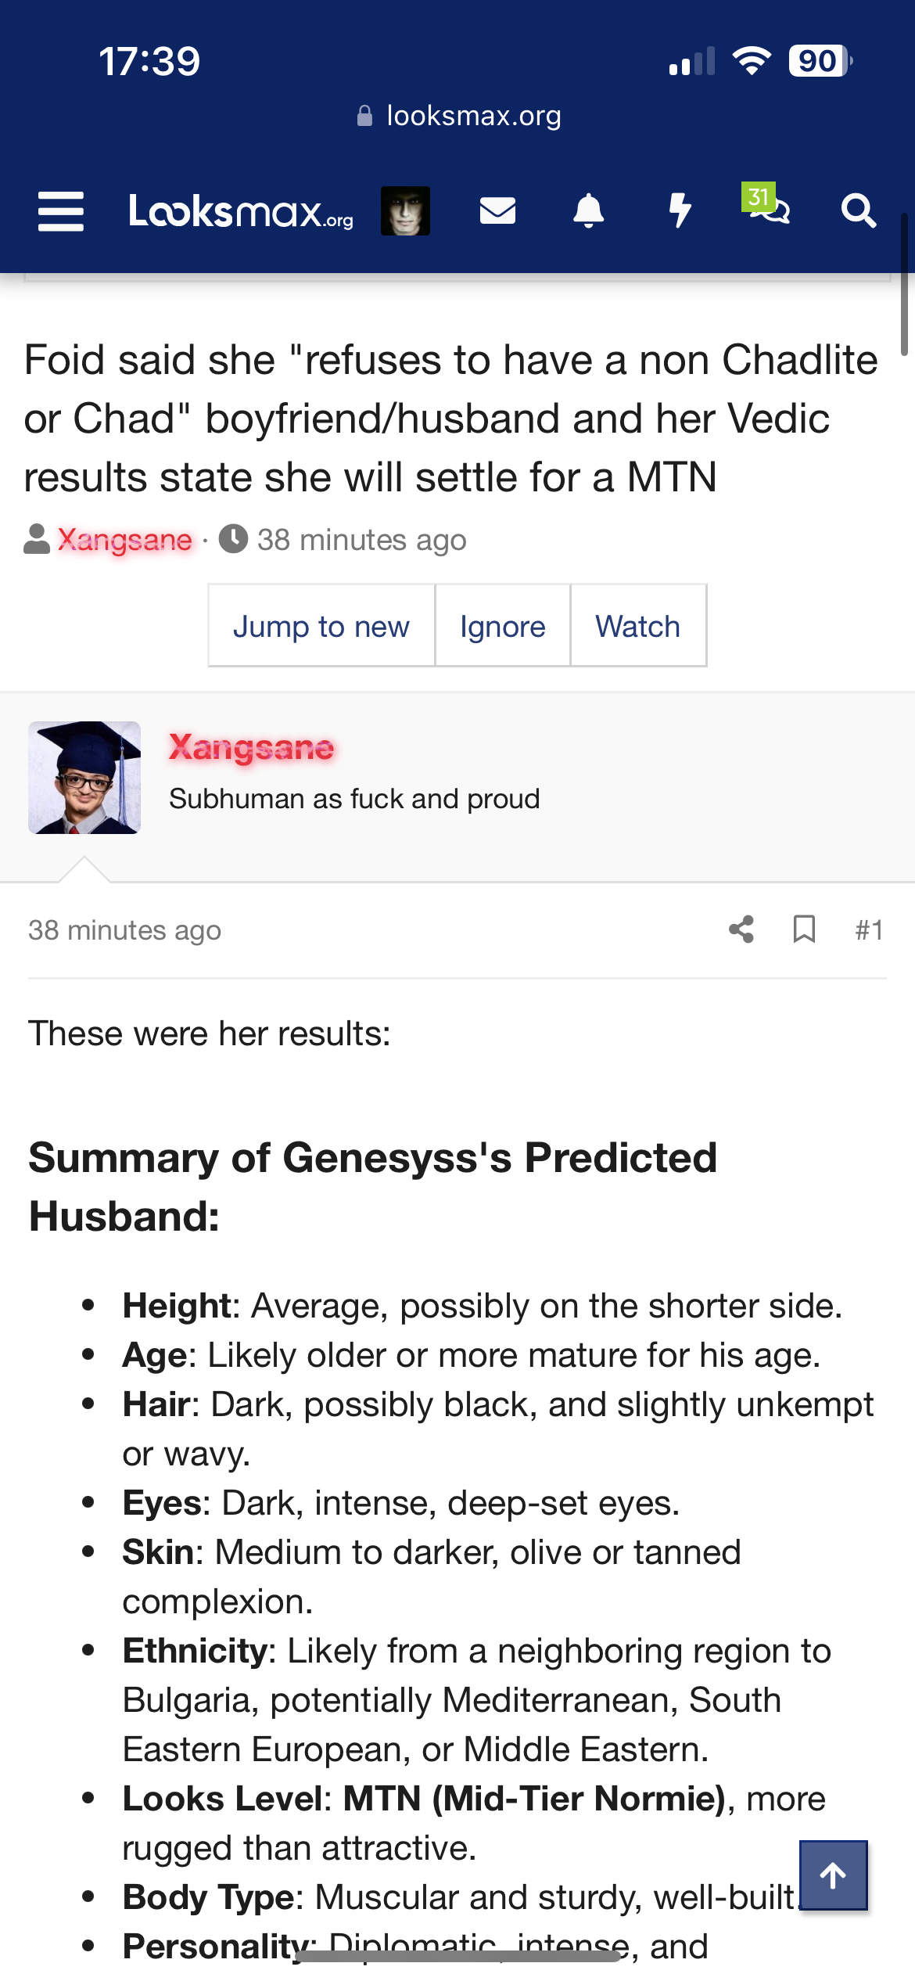Open the envelope inbox messages

497,211
